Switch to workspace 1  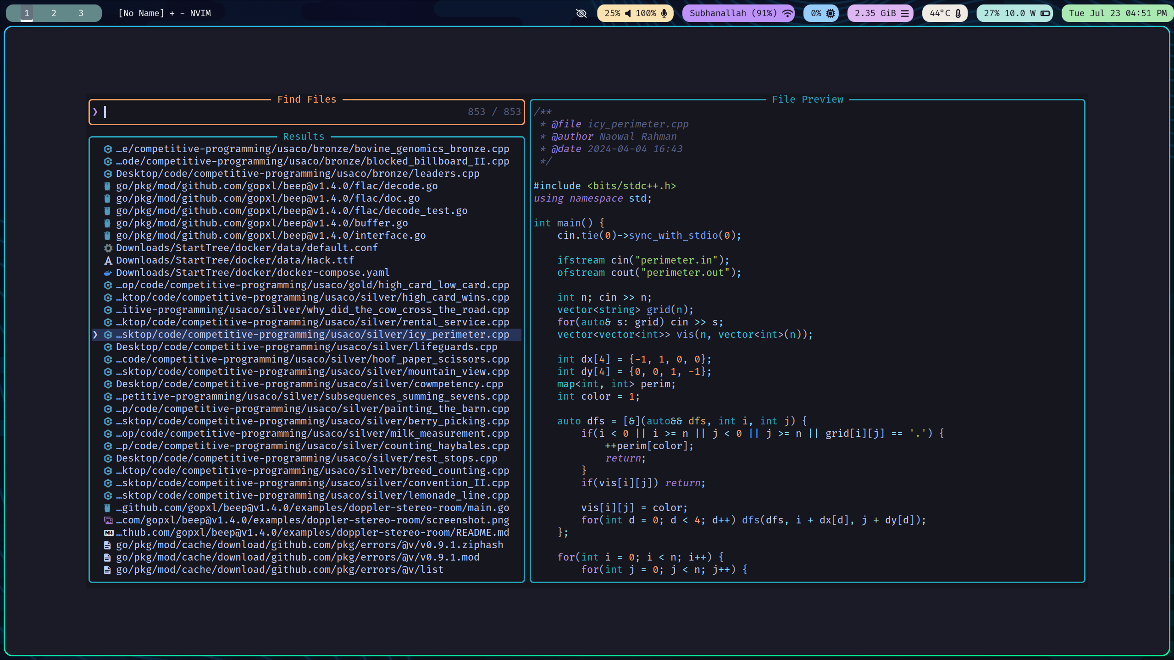[27, 13]
